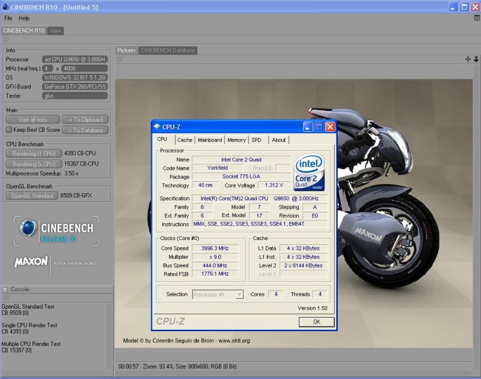Click the Package value Socket 775 LGA
Viewport: 481px width, 379px height.
pyautogui.click(x=241, y=176)
